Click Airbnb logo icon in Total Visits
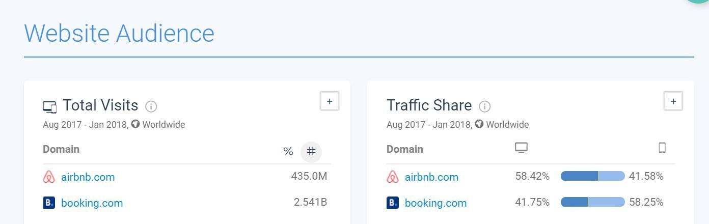This screenshot has height=224, width=709. pos(49,177)
